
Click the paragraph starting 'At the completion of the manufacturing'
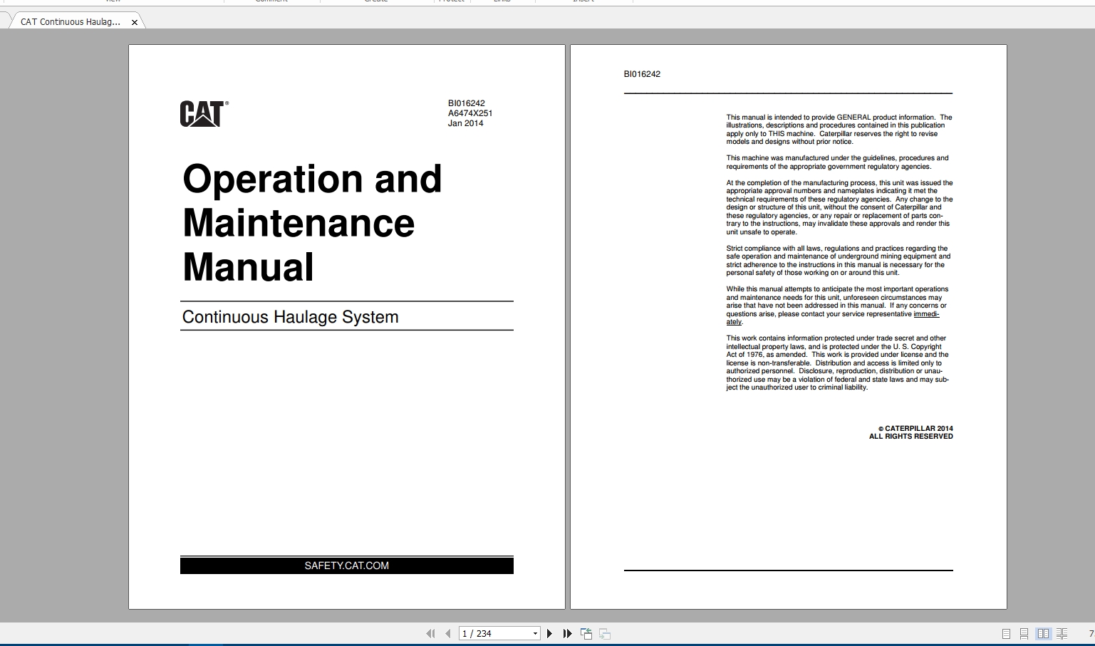tap(839, 207)
